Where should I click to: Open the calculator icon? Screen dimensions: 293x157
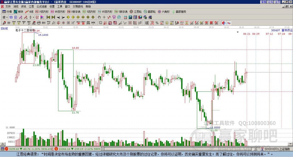point(130,17)
